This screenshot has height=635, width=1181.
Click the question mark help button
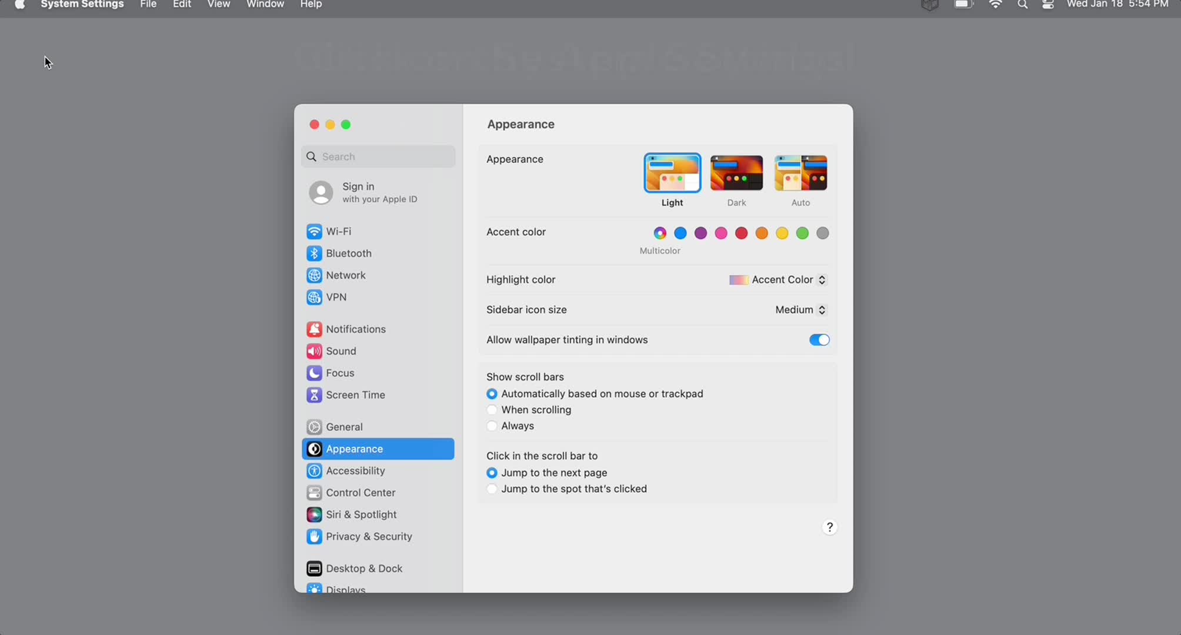tap(829, 527)
